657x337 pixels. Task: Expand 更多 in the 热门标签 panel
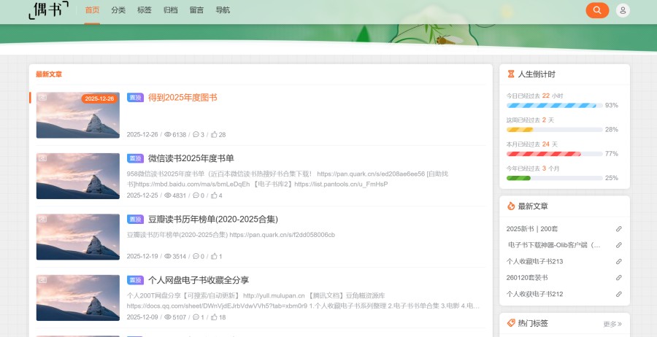tap(612, 324)
